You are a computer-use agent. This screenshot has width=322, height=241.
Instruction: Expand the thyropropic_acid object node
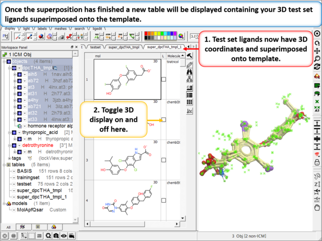(x=10, y=132)
